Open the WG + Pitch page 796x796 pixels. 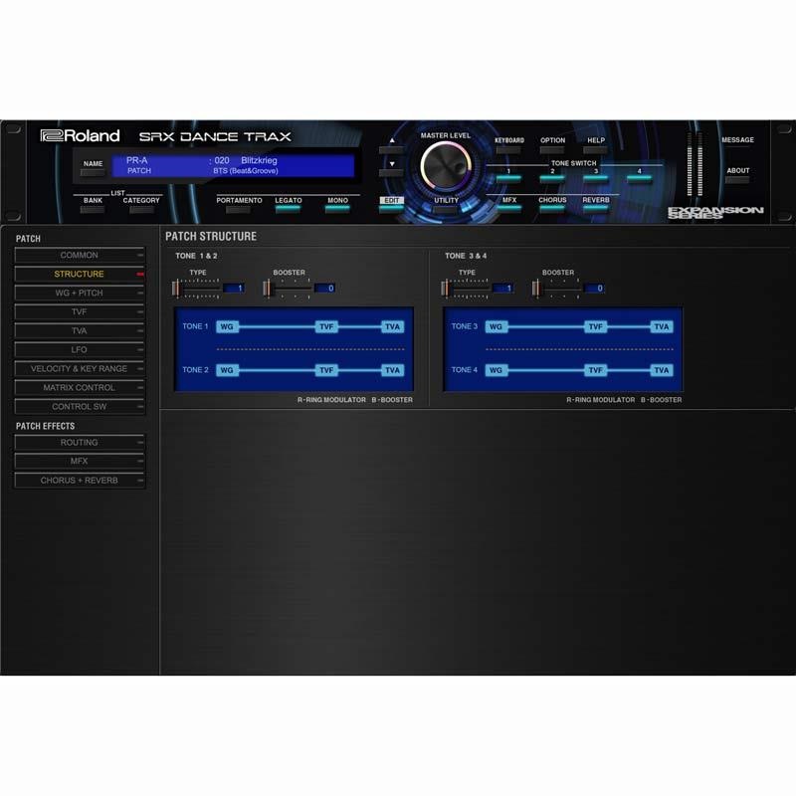pos(80,293)
